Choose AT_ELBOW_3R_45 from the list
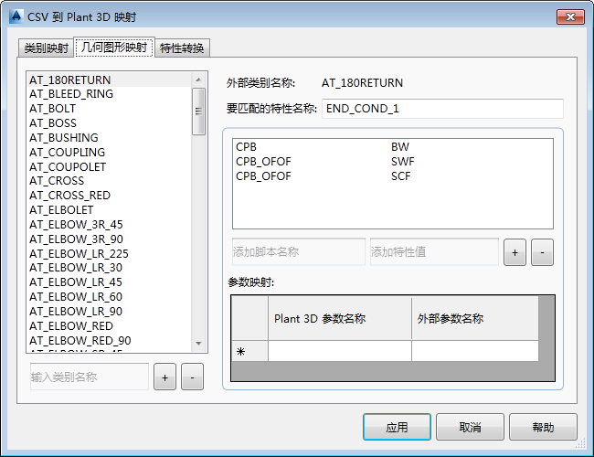594x457 pixels. (110, 225)
